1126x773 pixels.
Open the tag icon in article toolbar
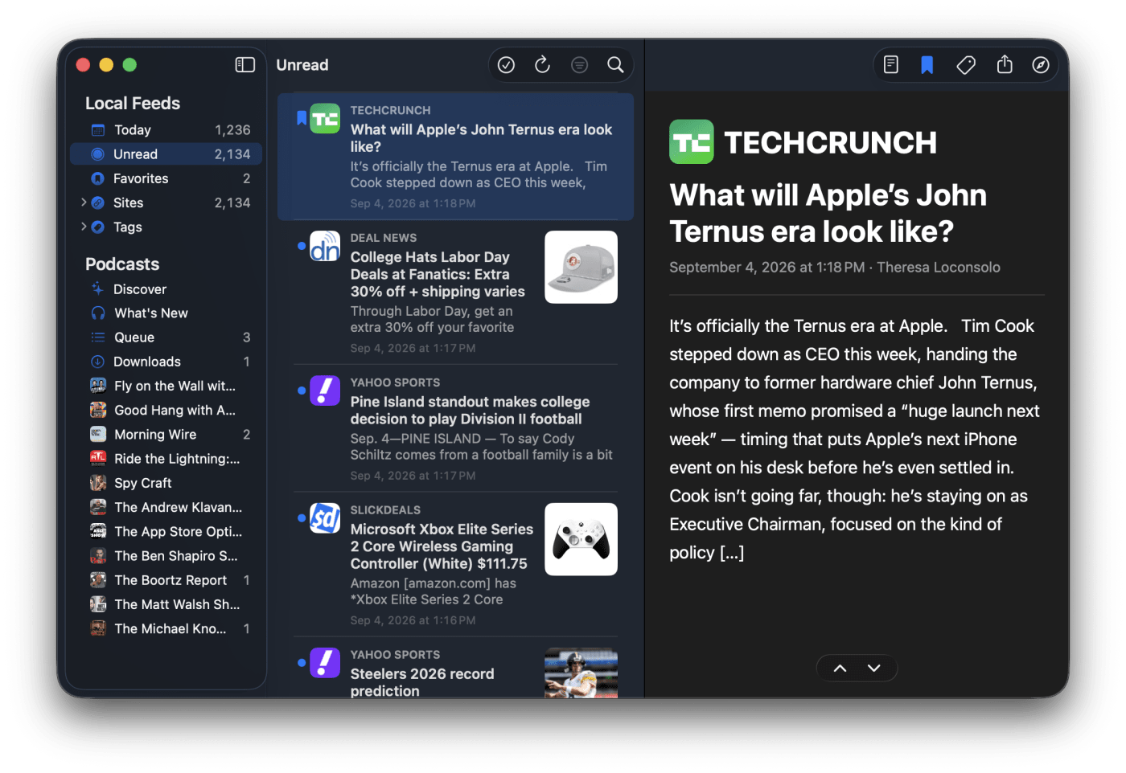point(966,65)
